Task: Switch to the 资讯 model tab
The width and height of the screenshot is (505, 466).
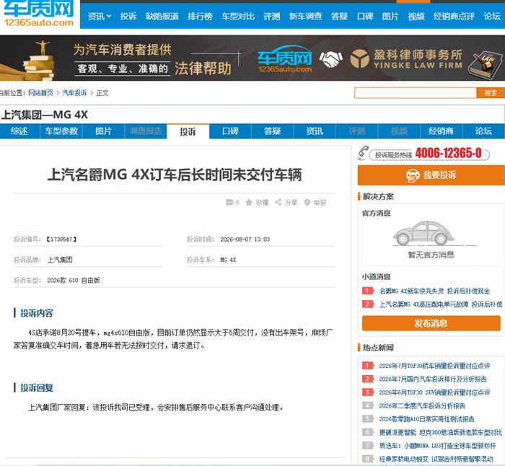Action: 315,131
